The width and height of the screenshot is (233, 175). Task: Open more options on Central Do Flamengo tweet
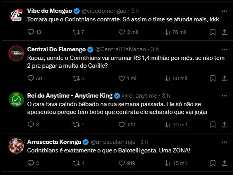pyautogui.click(x=224, y=49)
